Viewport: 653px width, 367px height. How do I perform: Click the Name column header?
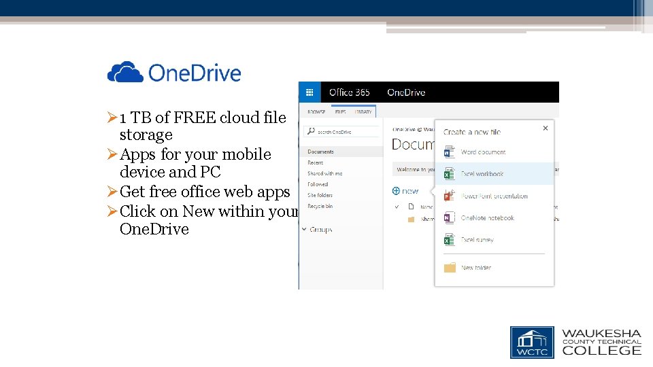[426, 207]
